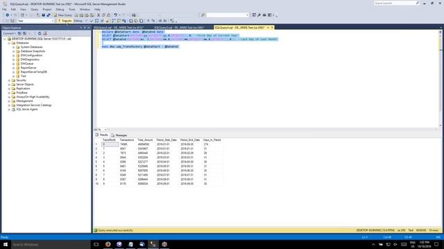Click the New Query button

(63, 15)
